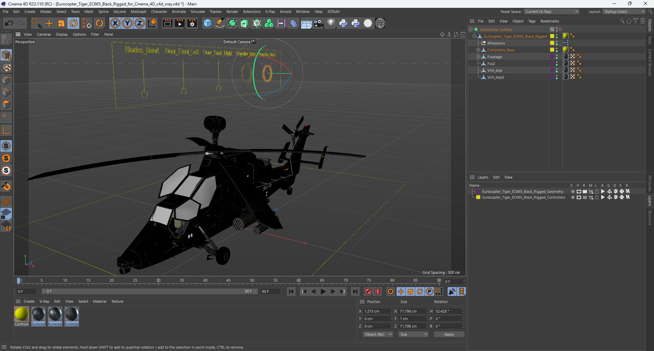
Task: Open the Layout dropdown
Action: 624,12
